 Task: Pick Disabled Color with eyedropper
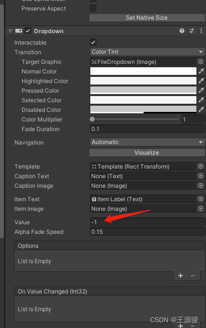(201, 109)
